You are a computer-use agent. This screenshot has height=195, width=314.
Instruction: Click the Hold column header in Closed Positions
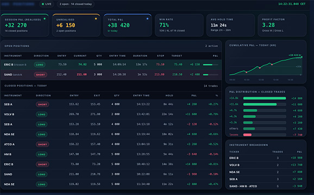(169, 95)
